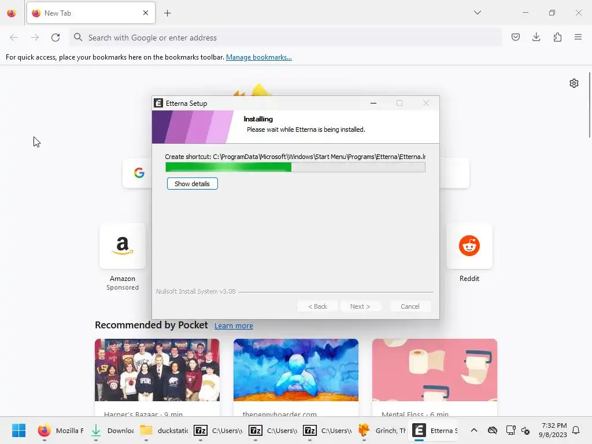
Task: Click the Firefox reload page icon
Action: point(55,38)
